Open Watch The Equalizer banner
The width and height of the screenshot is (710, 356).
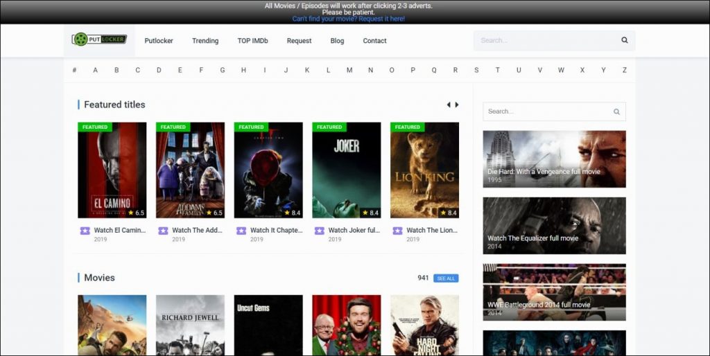pos(554,226)
